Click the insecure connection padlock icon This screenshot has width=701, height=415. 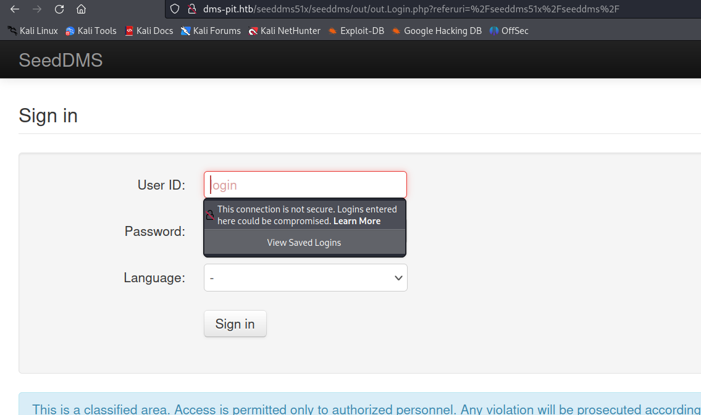tap(191, 9)
